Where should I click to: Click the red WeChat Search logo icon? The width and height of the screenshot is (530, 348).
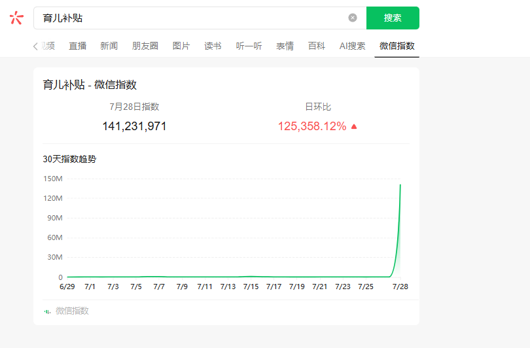point(16,18)
